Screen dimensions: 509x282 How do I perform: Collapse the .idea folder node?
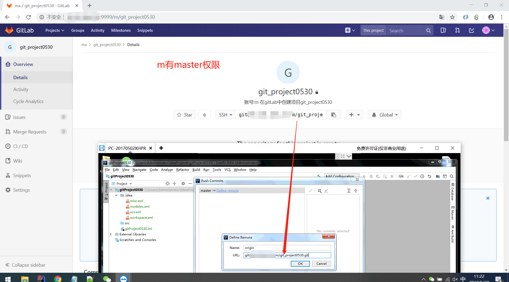coord(116,195)
